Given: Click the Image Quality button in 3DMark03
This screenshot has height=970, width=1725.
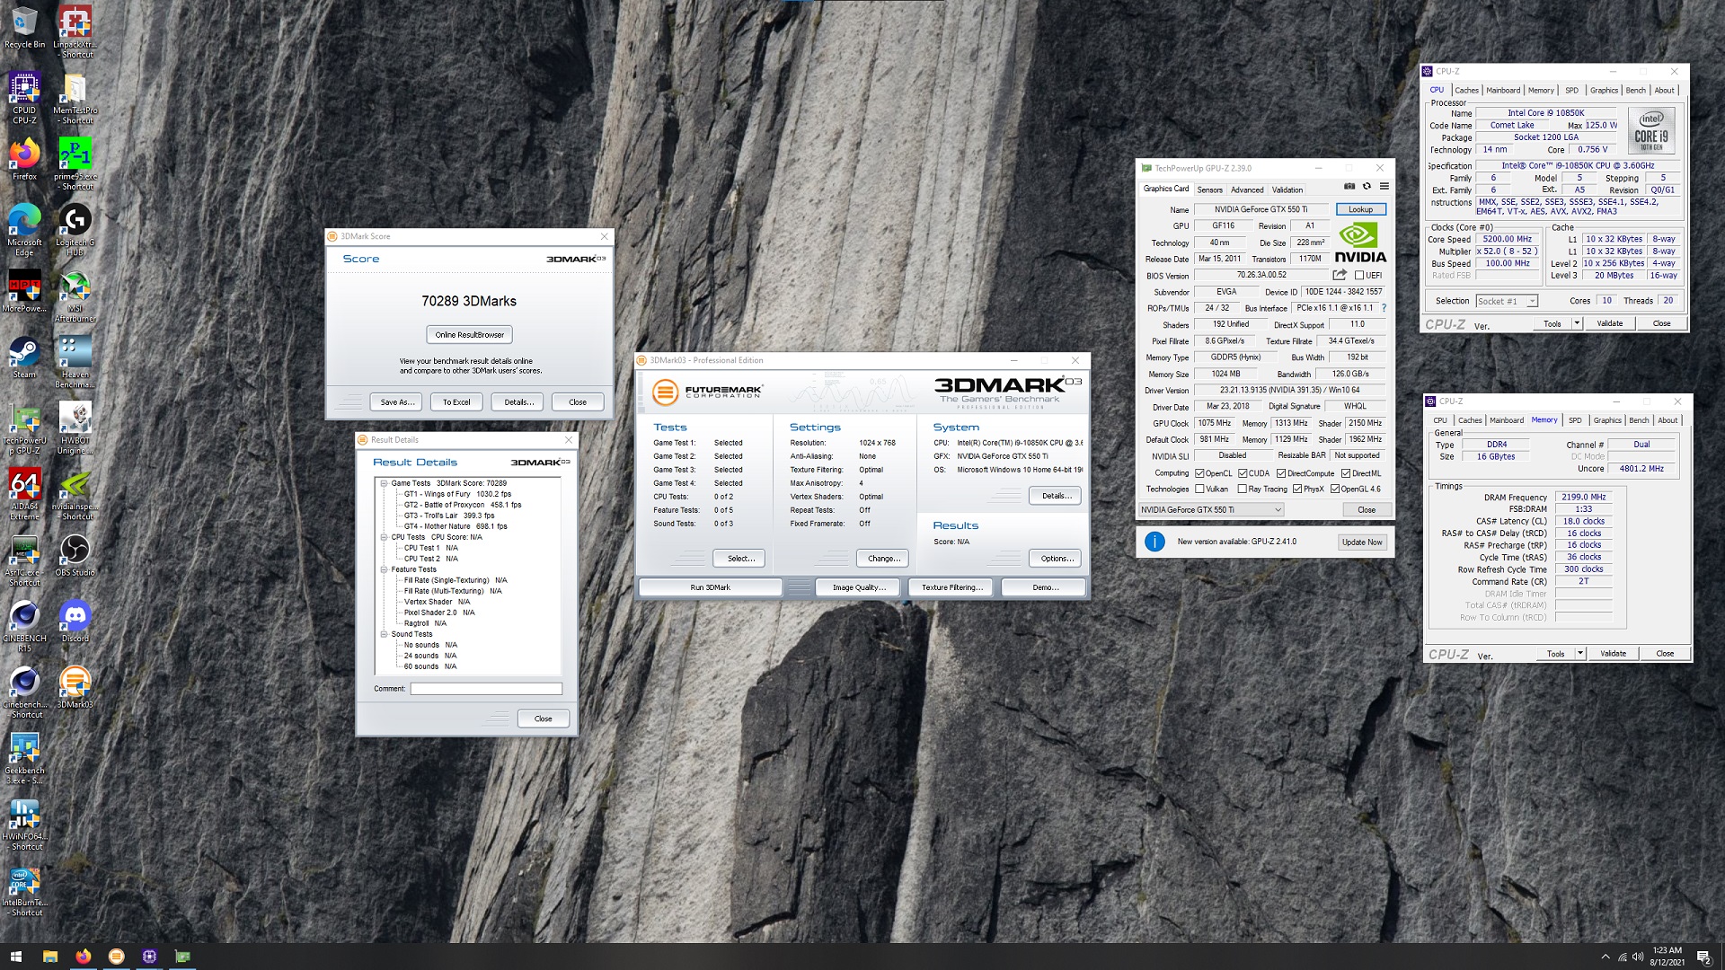Looking at the screenshot, I should [859, 587].
